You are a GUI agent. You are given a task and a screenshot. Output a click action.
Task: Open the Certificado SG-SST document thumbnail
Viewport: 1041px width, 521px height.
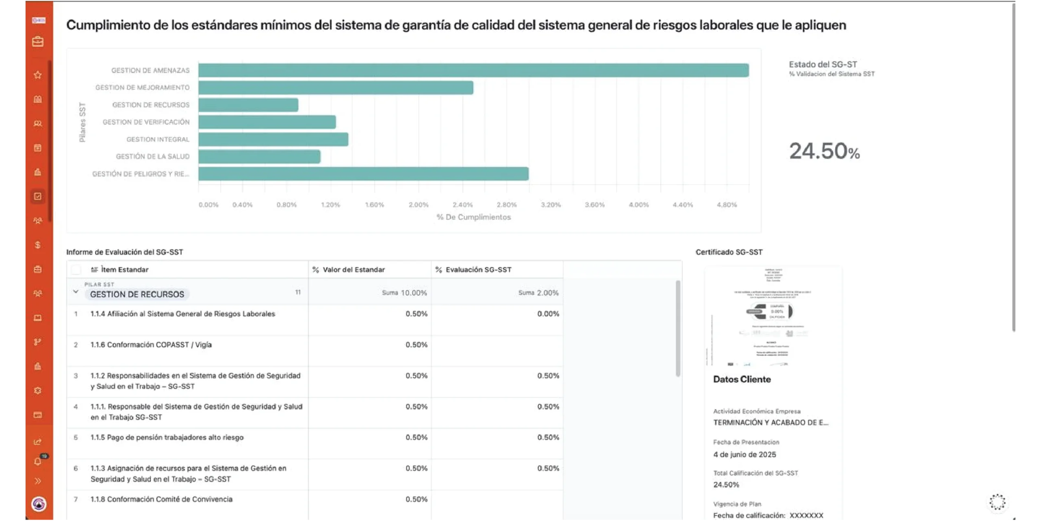[x=773, y=317]
